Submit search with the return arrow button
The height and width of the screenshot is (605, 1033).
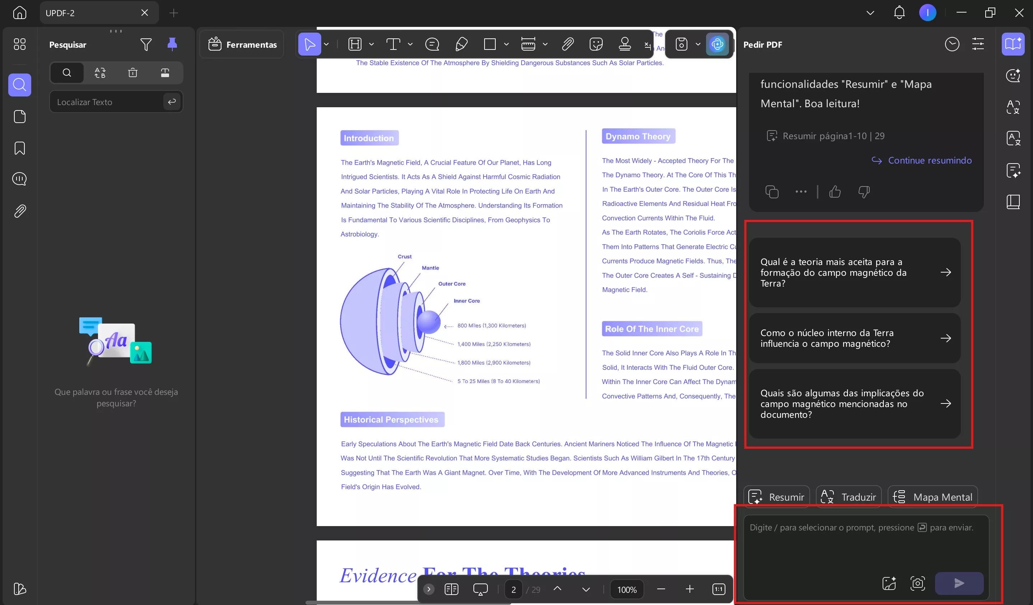[172, 101]
